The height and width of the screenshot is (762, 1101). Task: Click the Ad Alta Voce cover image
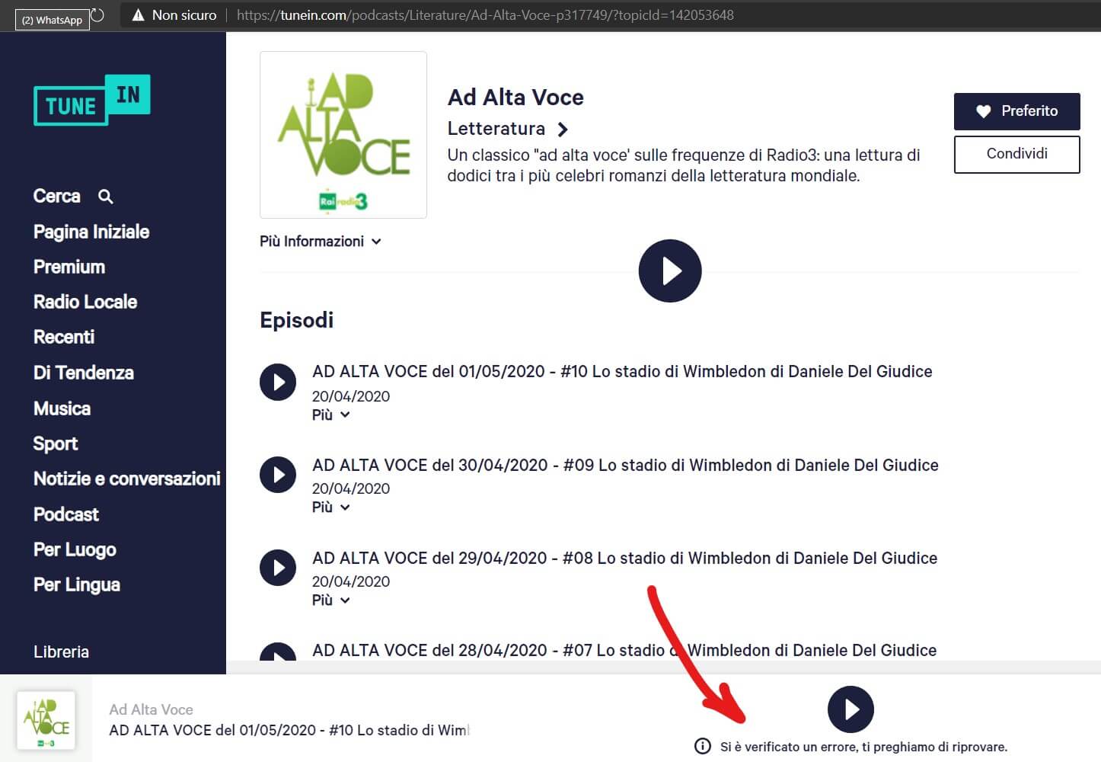click(343, 135)
